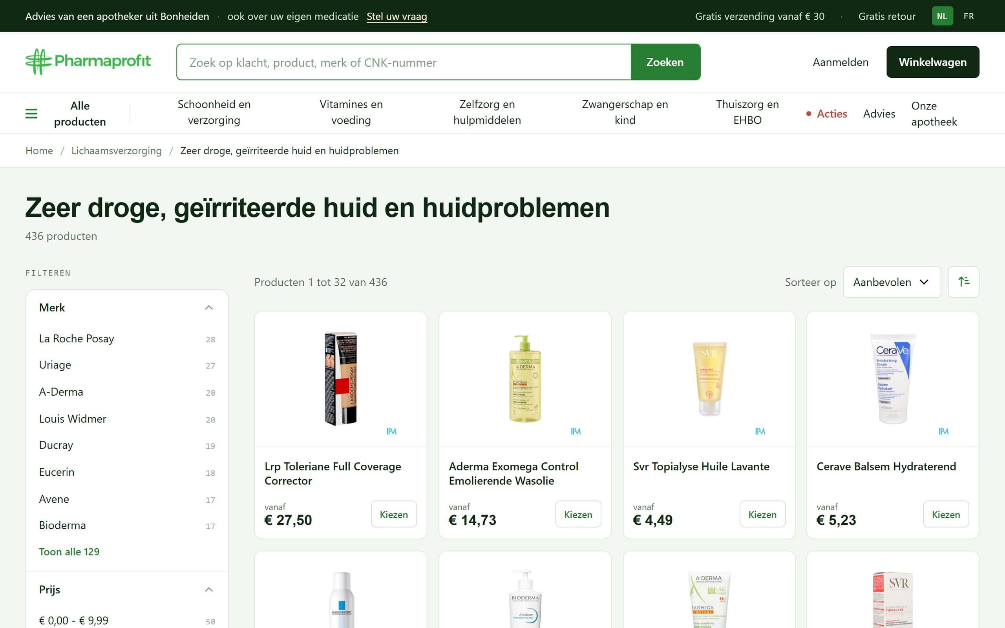Open Zwangerschap en kind menu
The width and height of the screenshot is (1005, 628).
point(625,112)
